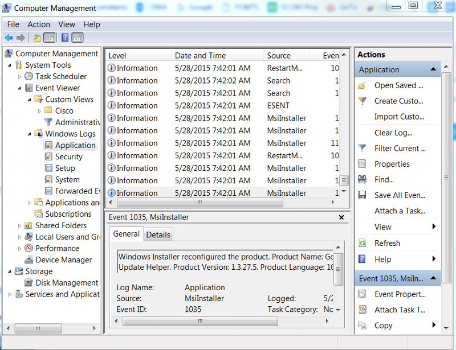Switch to the General tab
The height and width of the screenshot is (350, 456).
click(127, 234)
